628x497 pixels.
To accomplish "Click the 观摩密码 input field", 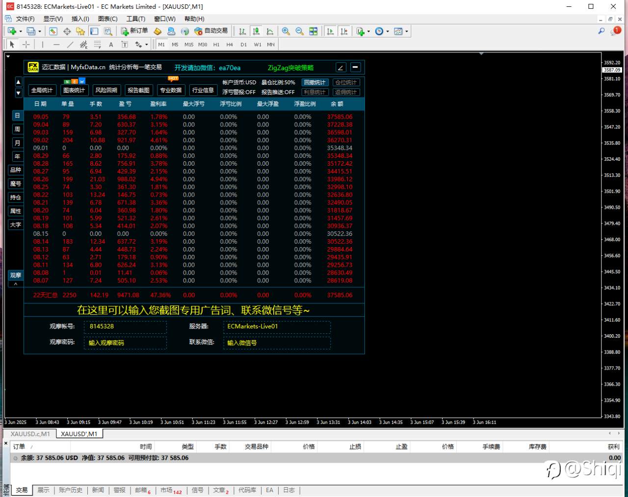I will click(126, 343).
